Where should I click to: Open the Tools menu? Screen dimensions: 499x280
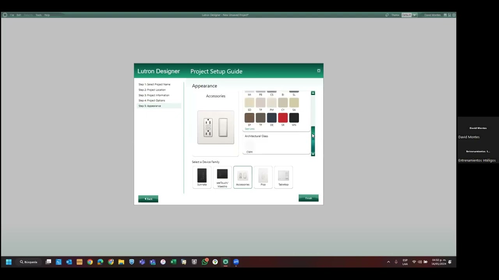click(x=38, y=15)
